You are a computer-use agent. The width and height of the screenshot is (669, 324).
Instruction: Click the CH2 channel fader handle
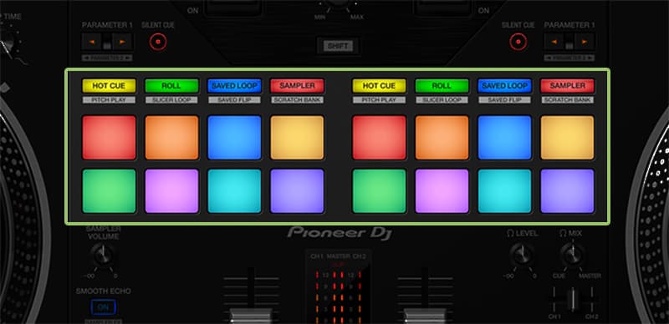coord(425,316)
